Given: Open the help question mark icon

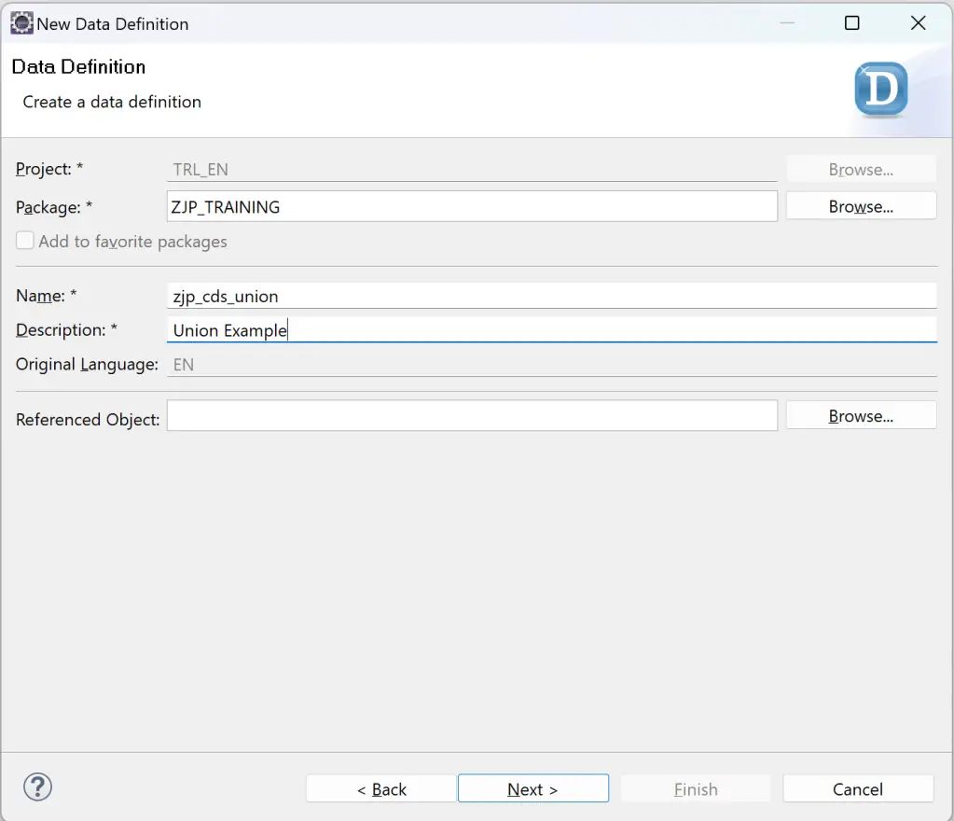Looking at the screenshot, I should pyautogui.click(x=37, y=786).
